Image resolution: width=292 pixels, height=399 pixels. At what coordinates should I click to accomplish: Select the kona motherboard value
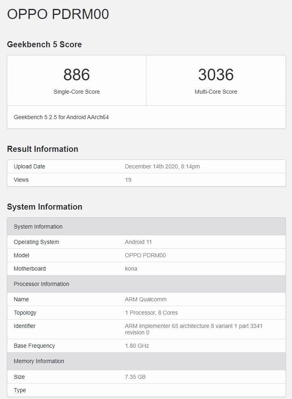coord(131,269)
